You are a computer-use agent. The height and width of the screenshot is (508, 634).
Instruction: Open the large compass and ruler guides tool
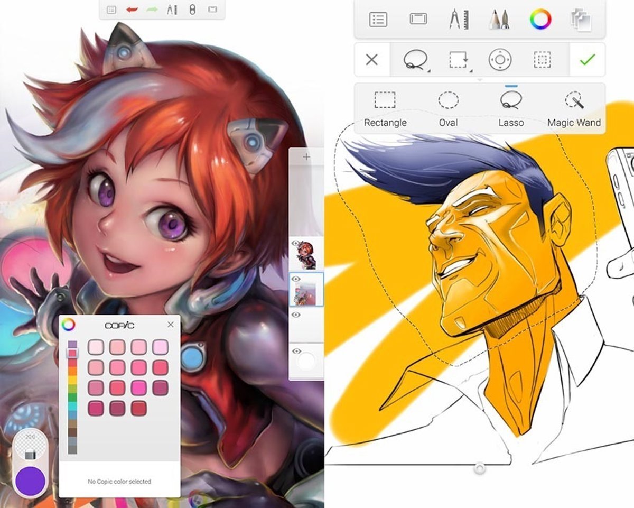457,20
